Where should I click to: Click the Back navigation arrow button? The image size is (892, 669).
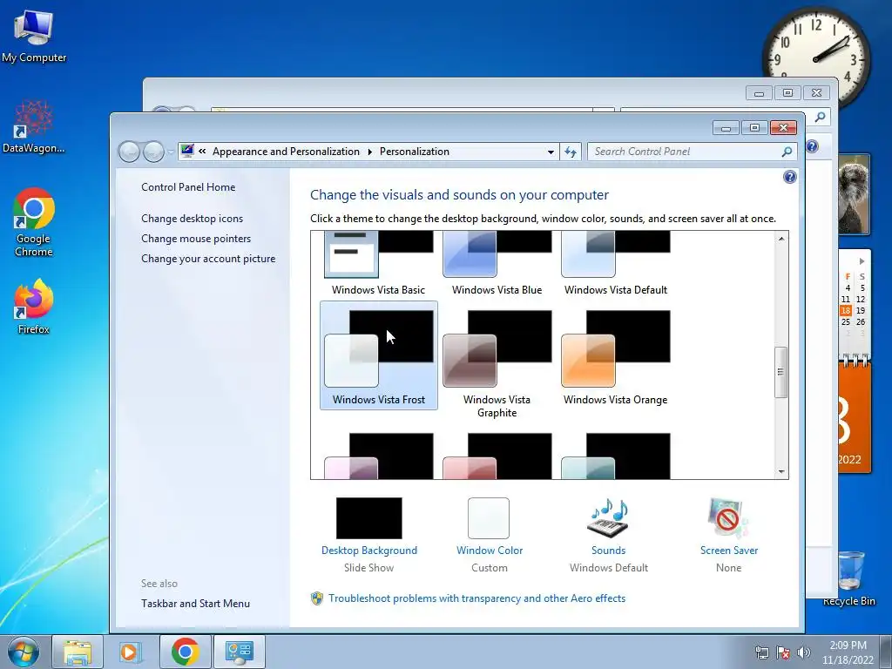tap(129, 152)
